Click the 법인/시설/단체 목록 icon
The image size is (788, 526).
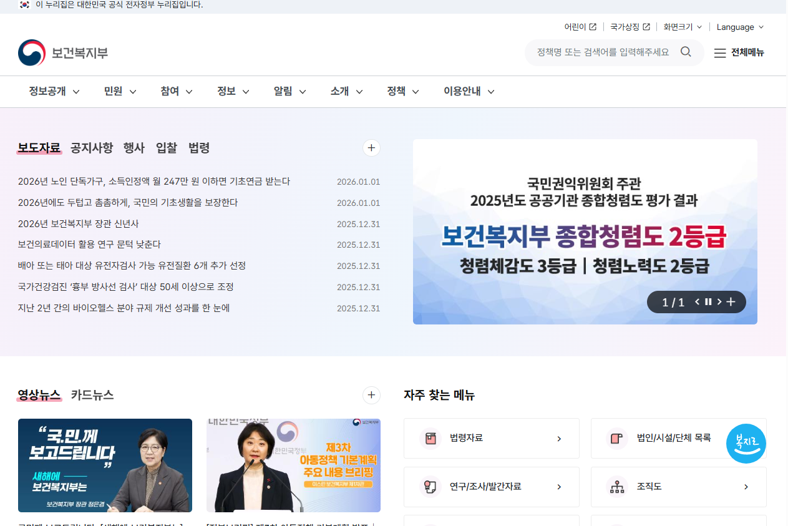coord(617,438)
